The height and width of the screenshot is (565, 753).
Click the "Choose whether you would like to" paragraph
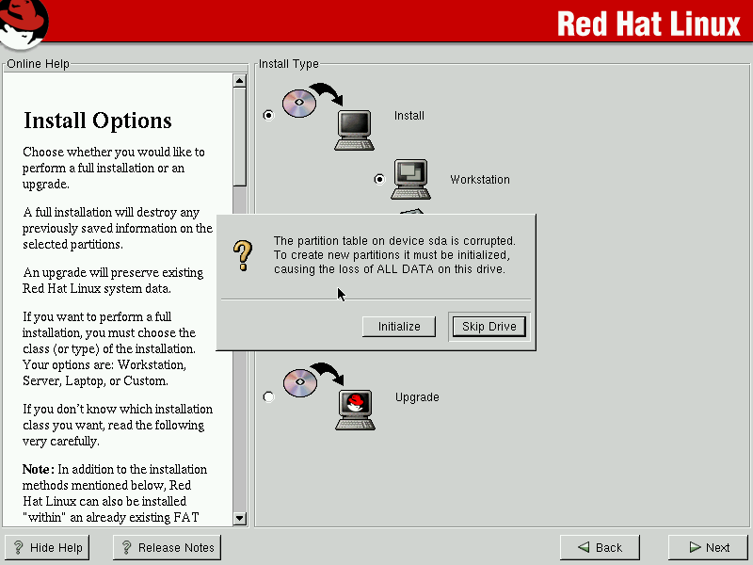pyautogui.click(x=113, y=168)
